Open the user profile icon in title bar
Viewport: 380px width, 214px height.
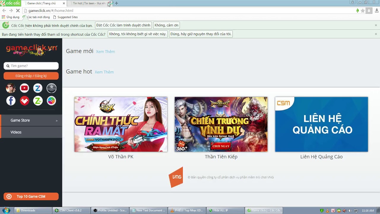click(x=353, y=2)
